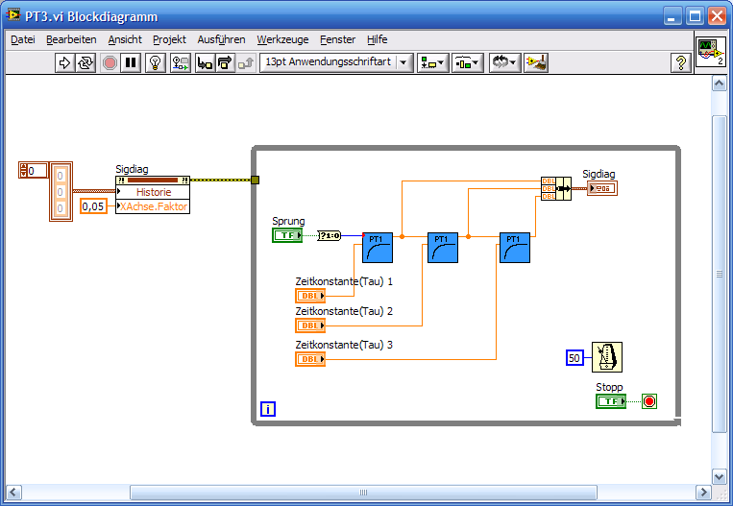
Task: Open the Distribute Objects dropdown
Action: click(x=467, y=62)
